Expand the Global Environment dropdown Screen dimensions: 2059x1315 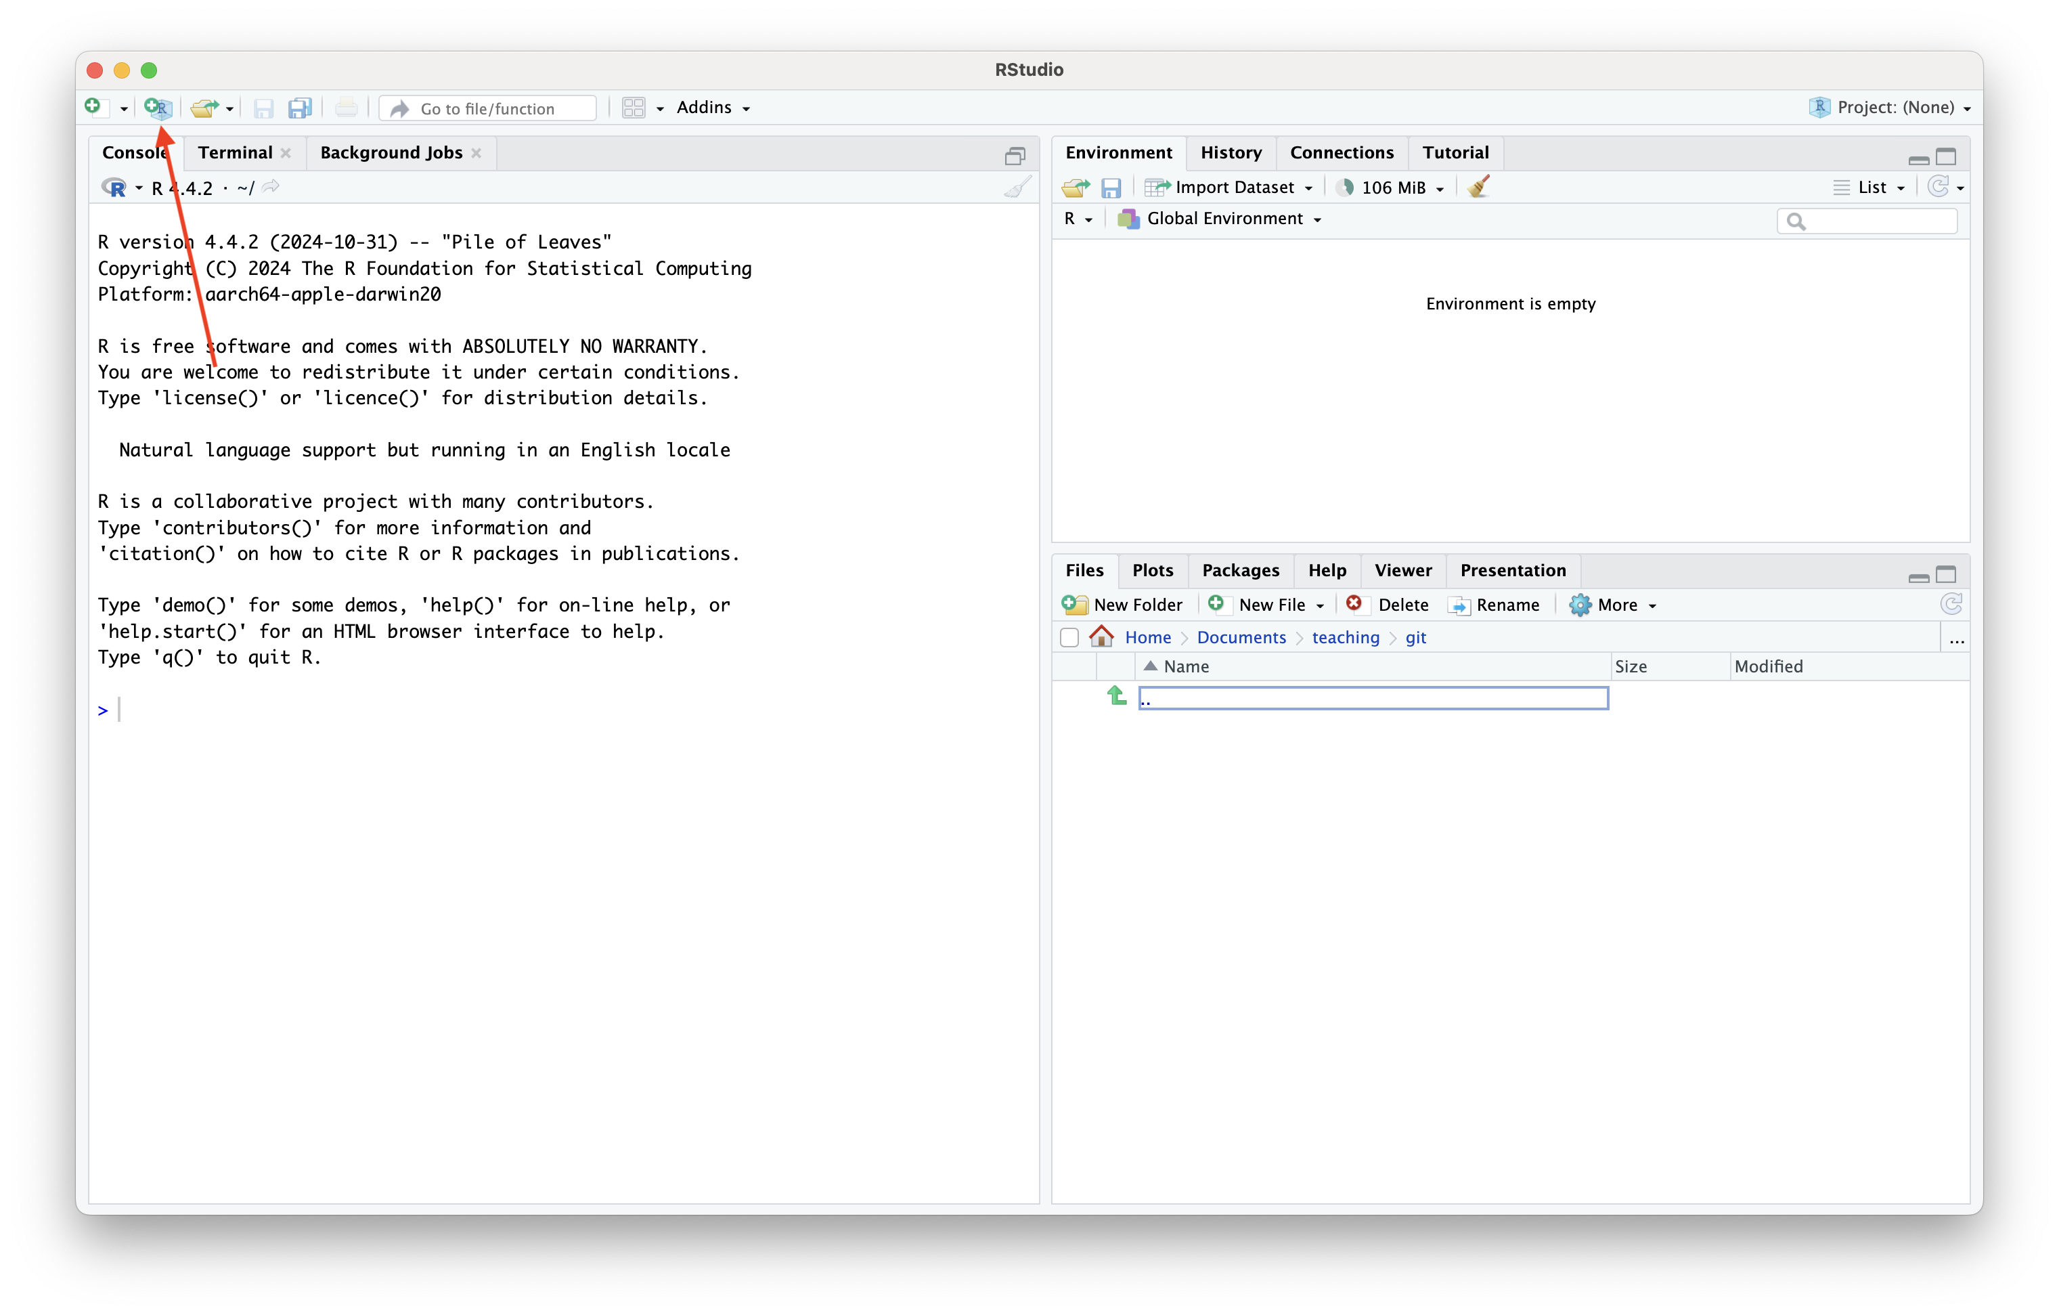(x=1223, y=219)
